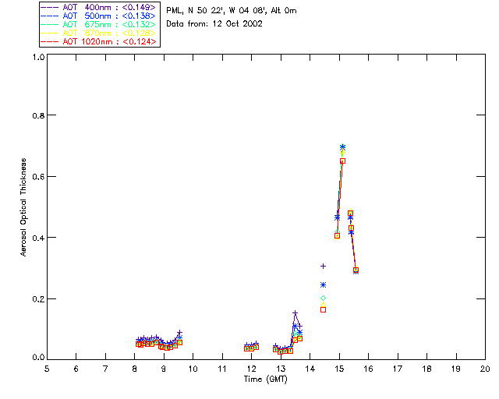Click the isolated blue asterisk marker near 14.5 hours
Screen dimensions: 499x399
click(323, 284)
